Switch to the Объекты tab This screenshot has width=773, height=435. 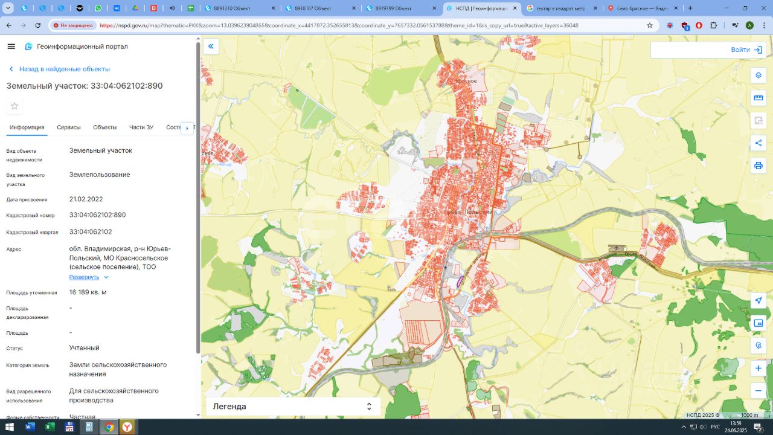(105, 127)
